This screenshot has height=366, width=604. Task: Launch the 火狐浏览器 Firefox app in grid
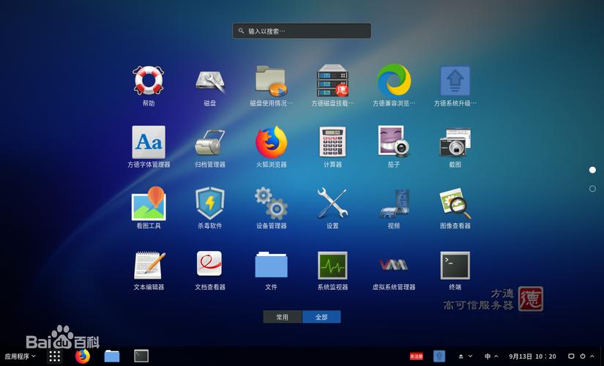coord(271,142)
